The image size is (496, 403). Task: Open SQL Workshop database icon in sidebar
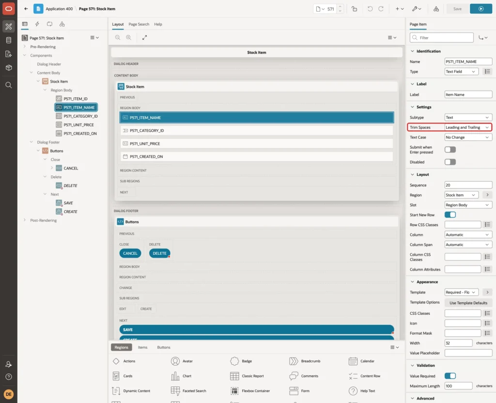(x=9, y=40)
